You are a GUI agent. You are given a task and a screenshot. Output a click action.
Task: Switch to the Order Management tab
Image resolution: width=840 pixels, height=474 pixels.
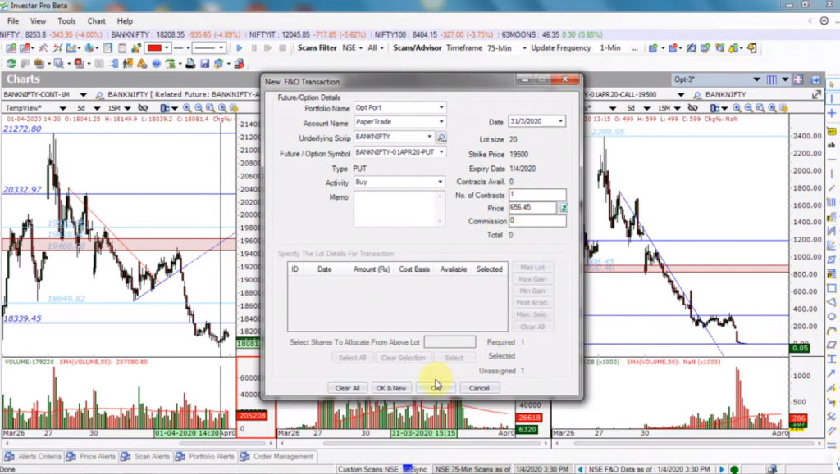pos(277,457)
